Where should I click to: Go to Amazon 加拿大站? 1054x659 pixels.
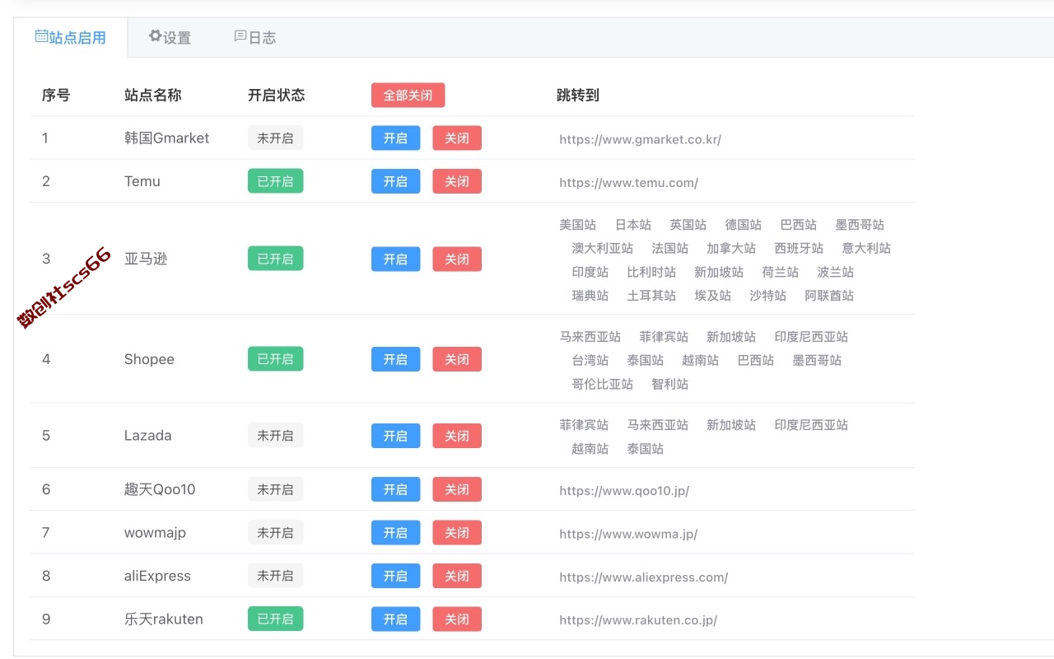[731, 248]
